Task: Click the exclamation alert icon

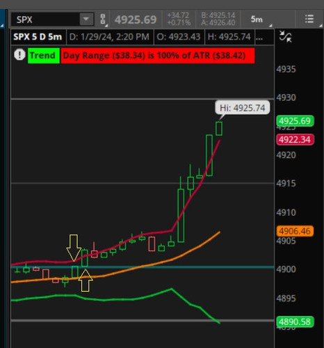Action: click(19, 55)
